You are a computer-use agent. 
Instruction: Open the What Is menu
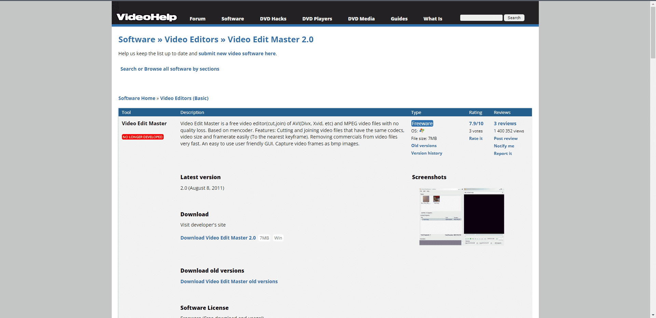(x=433, y=19)
